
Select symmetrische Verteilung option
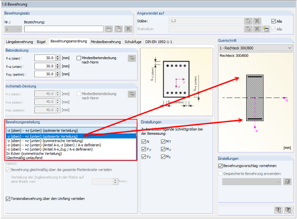pos(71,141)
